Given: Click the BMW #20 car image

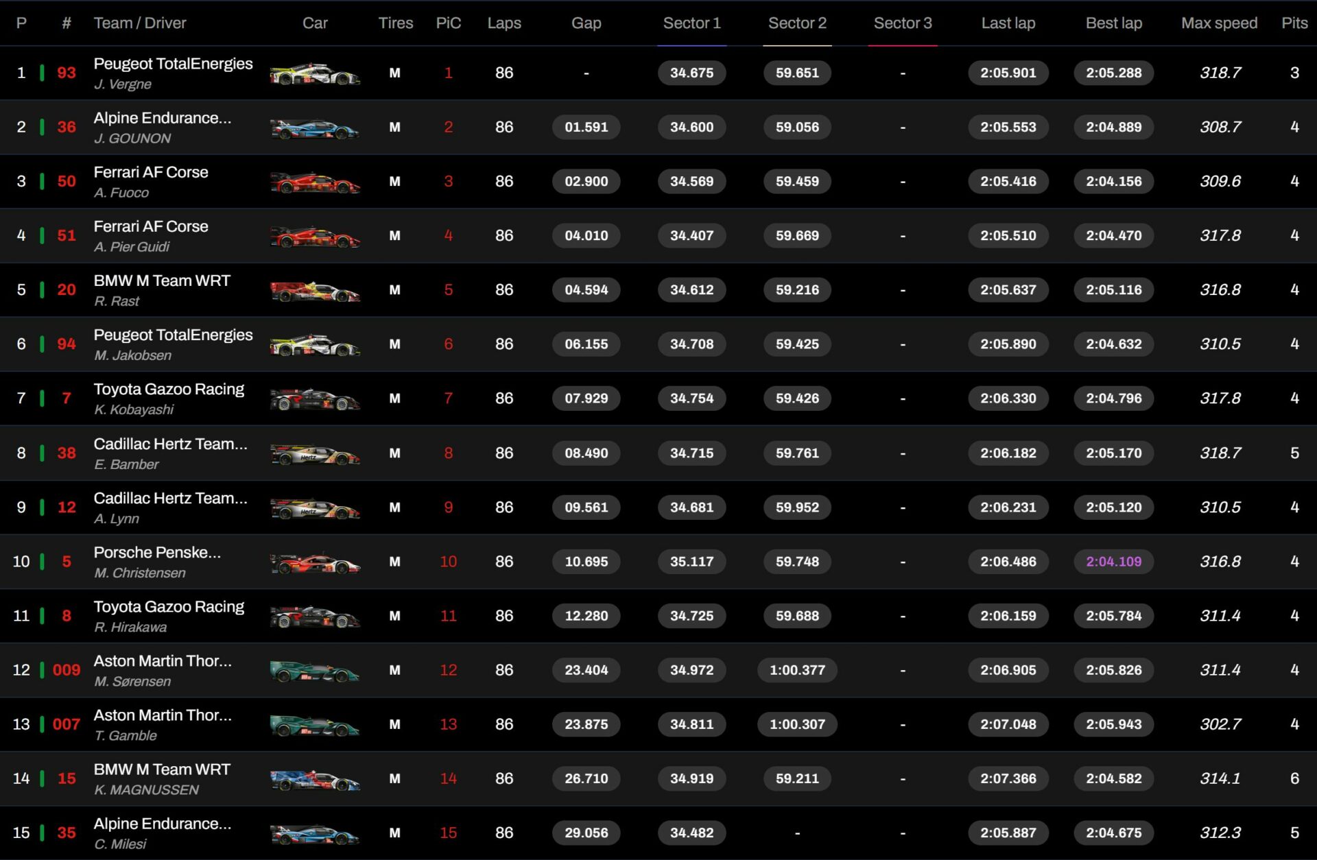Looking at the screenshot, I should tap(315, 290).
